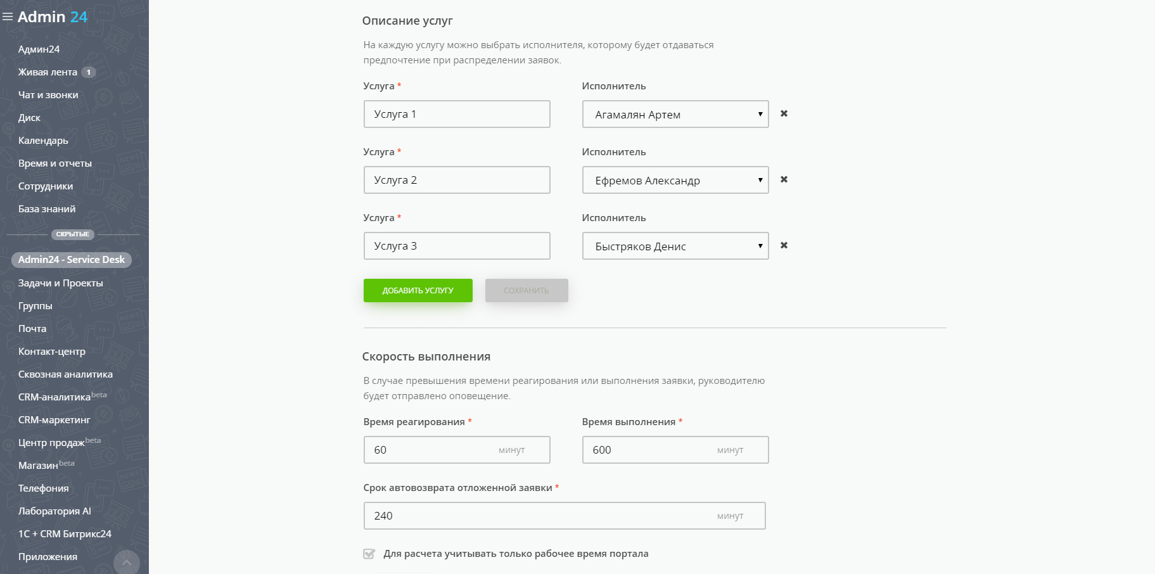Image resolution: width=1155 pixels, height=574 pixels.
Task: Go to CRM-маркетинг in the sidebar menu
Action: coord(54,420)
